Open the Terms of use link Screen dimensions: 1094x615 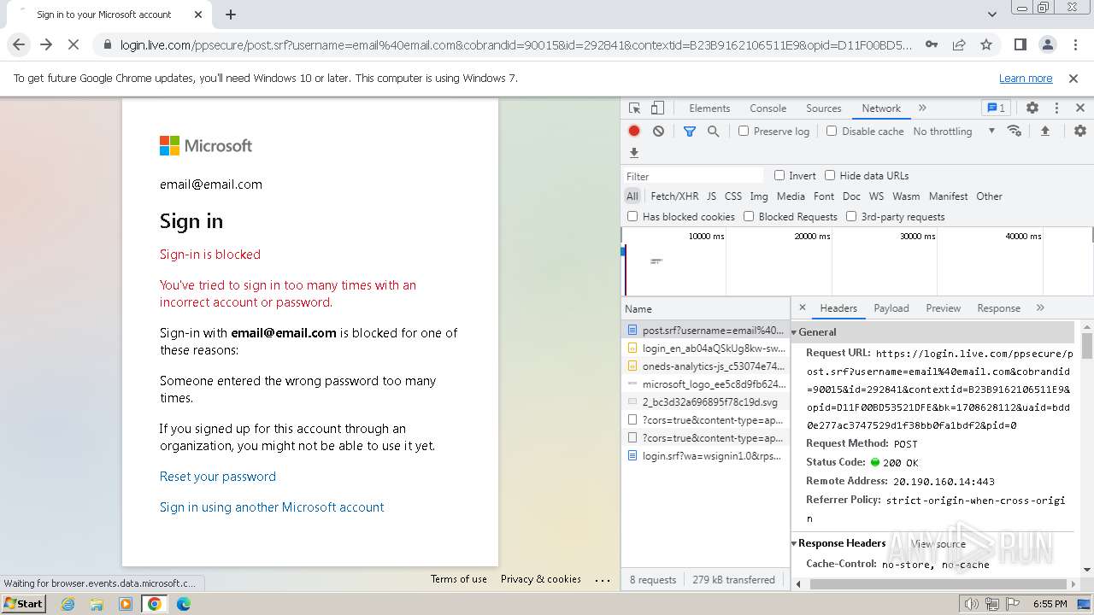click(x=459, y=579)
